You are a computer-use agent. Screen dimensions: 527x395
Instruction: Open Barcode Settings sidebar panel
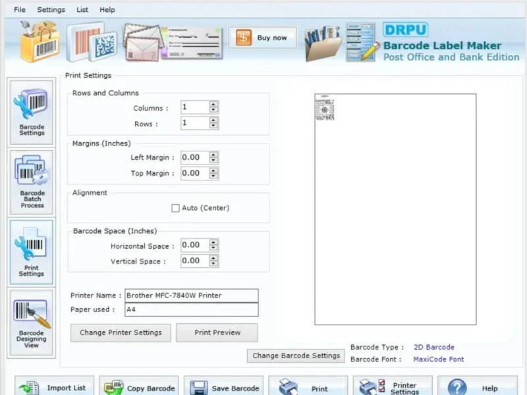point(32,112)
